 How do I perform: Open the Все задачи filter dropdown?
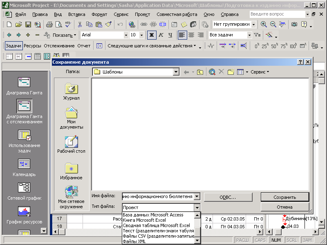coord(249,35)
